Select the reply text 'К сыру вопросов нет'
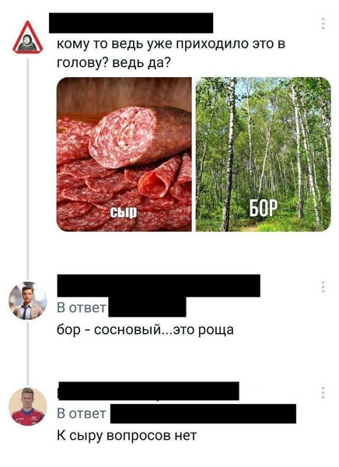The width and height of the screenshot is (339, 467). (127, 436)
